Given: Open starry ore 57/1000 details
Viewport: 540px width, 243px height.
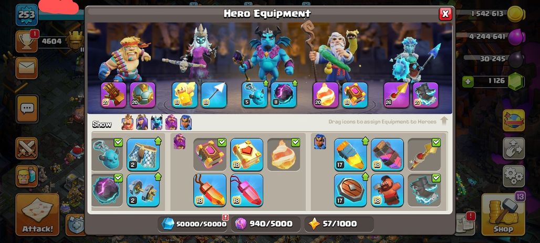Looking at the screenshot, I should 339,224.
